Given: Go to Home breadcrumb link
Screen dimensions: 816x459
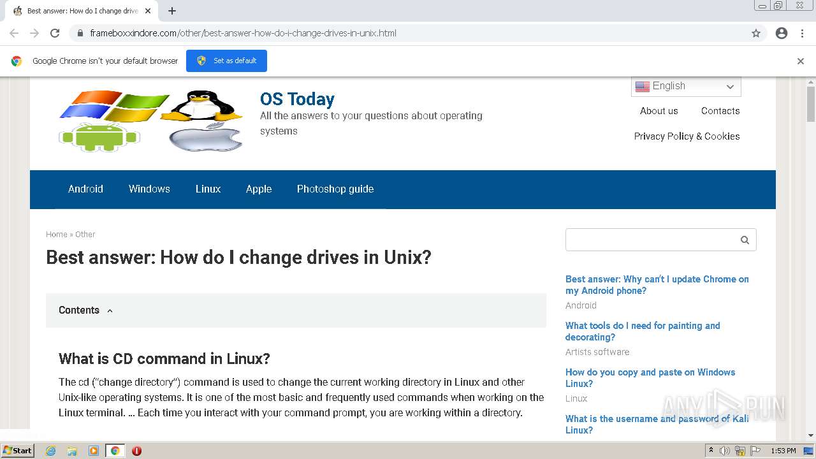Looking at the screenshot, I should click(x=57, y=235).
